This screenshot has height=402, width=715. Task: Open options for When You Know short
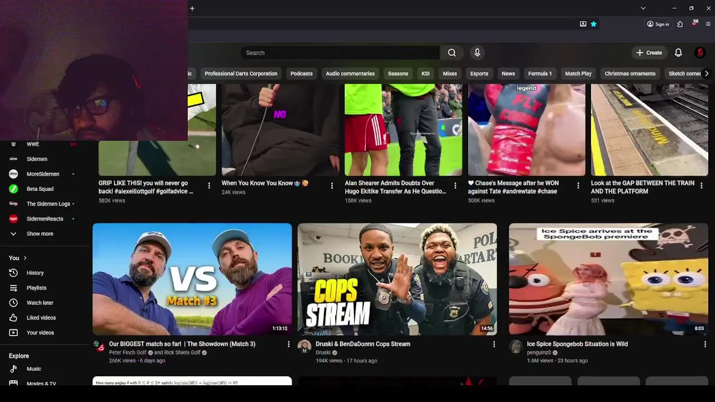[332, 186]
